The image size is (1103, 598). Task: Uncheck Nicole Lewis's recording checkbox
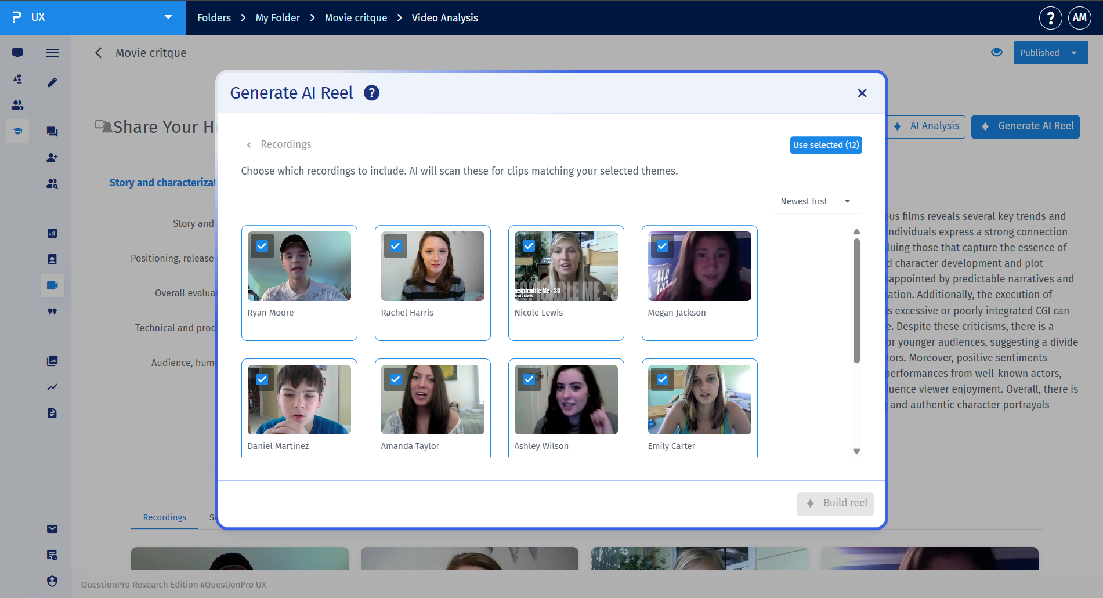pos(529,246)
